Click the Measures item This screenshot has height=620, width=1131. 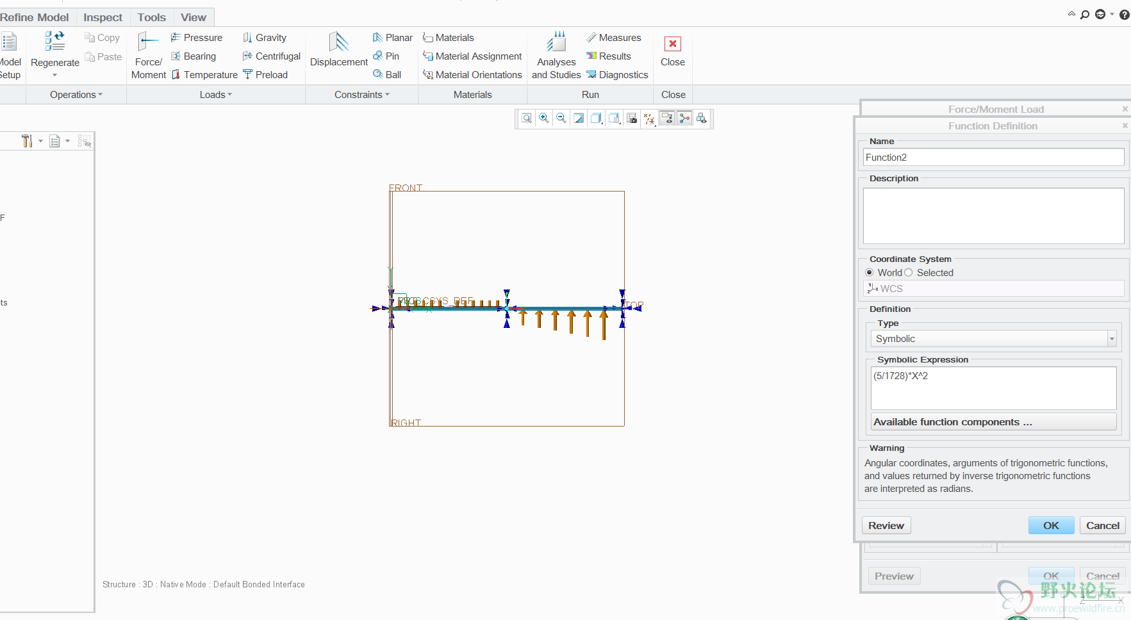(614, 38)
